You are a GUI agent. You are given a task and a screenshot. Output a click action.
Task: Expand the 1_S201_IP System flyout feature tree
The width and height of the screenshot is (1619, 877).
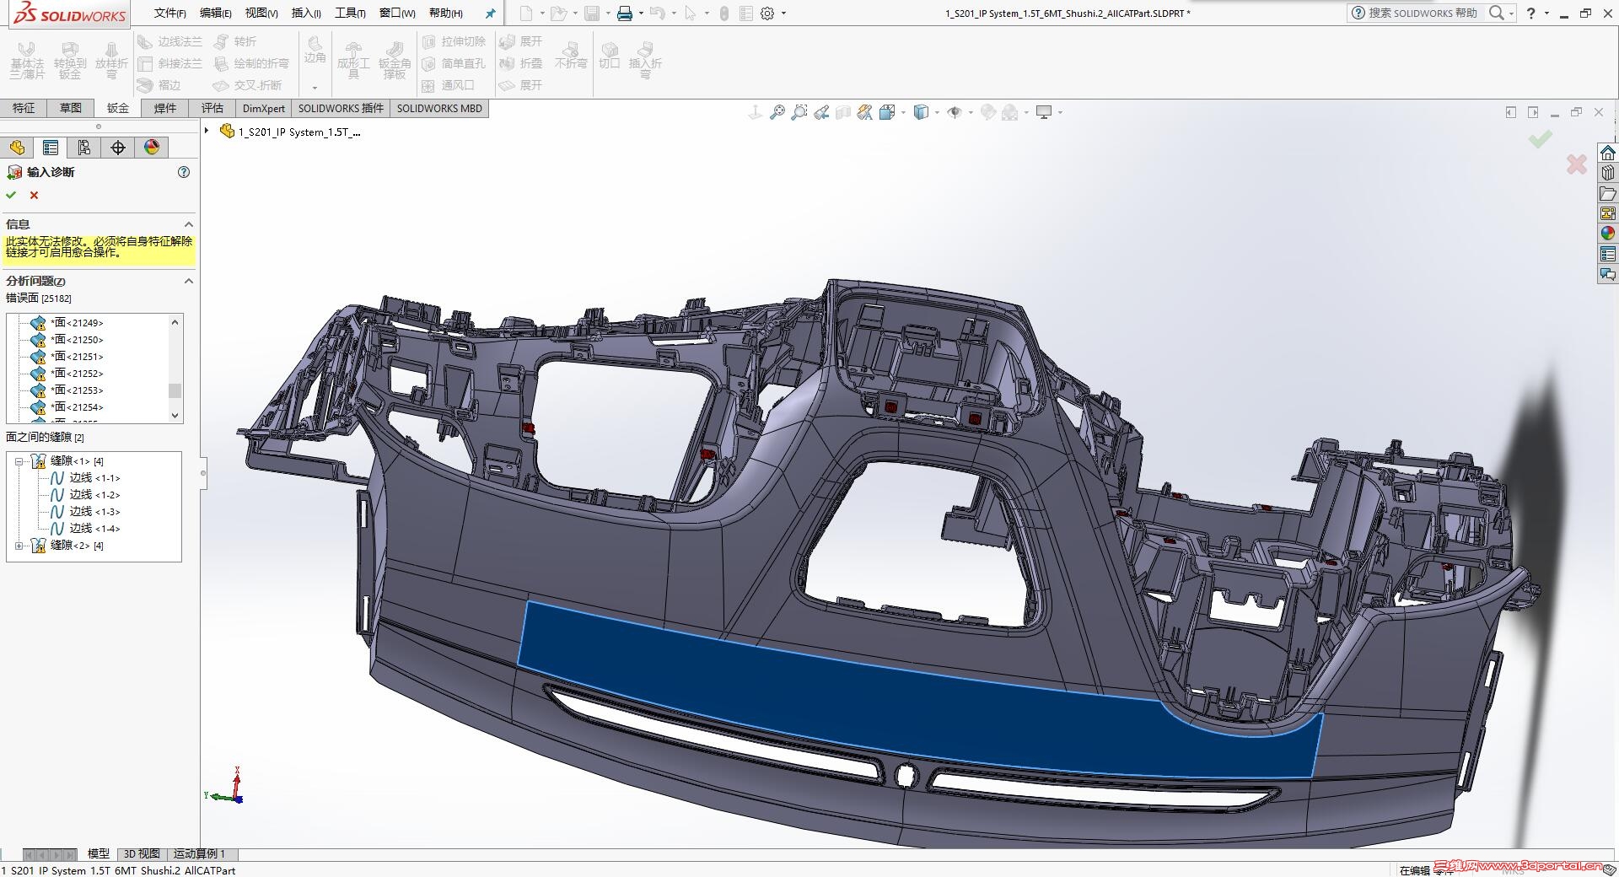pyautogui.click(x=207, y=131)
